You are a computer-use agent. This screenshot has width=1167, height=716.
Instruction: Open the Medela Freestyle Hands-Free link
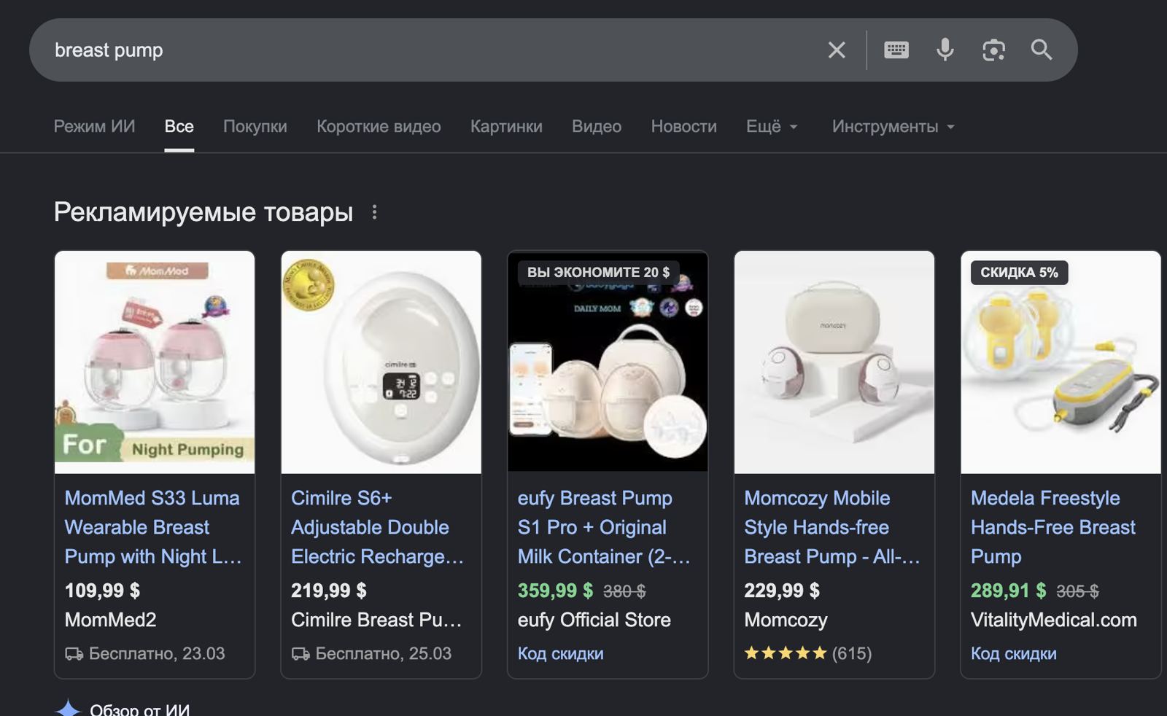tap(1053, 527)
